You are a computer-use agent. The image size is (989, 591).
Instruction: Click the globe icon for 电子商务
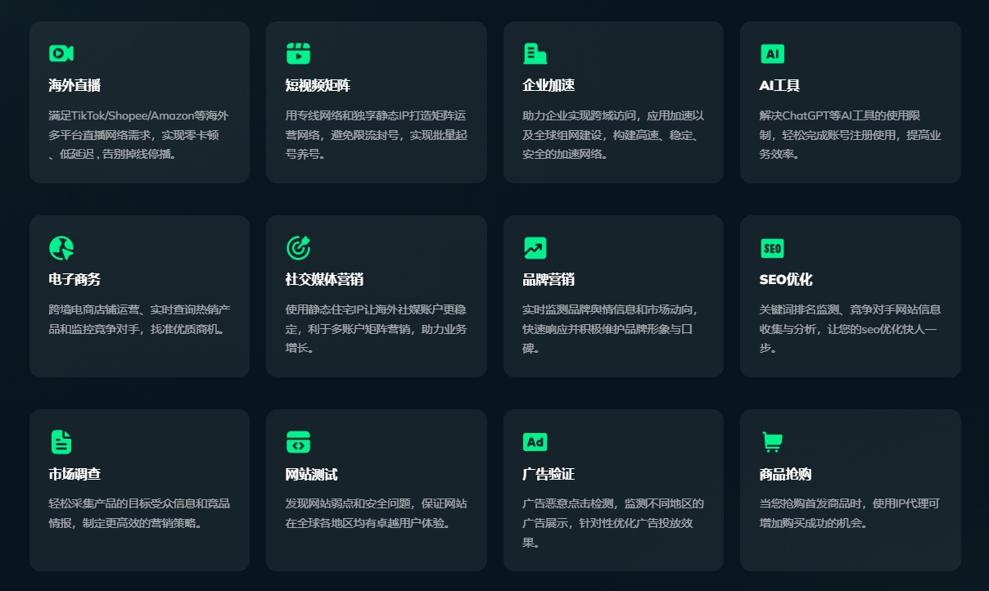coord(61,247)
